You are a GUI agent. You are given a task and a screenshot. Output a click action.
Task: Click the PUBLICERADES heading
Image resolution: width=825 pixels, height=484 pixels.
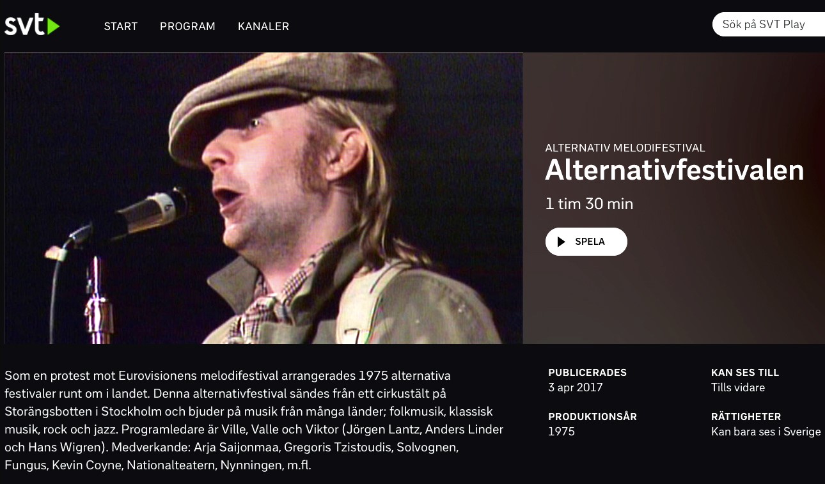point(588,372)
